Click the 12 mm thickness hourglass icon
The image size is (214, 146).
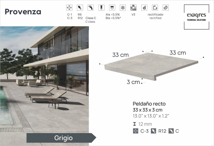point(135,124)
